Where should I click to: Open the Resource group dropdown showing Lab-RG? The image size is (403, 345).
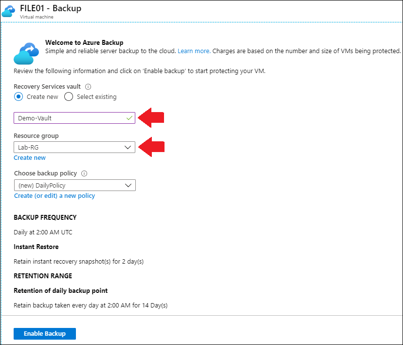point(74,147)
